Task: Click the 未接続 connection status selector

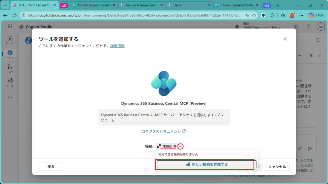Action: point(167,146)
